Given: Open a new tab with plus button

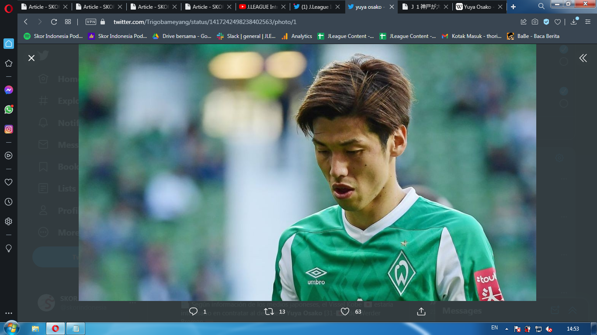Looking at the screenshot, I should 513,7.
